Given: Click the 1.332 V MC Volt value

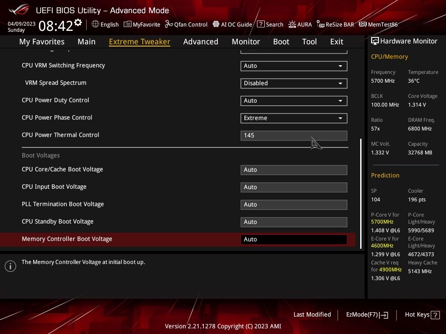Looking at the screenshot, I should coord(380,153).
